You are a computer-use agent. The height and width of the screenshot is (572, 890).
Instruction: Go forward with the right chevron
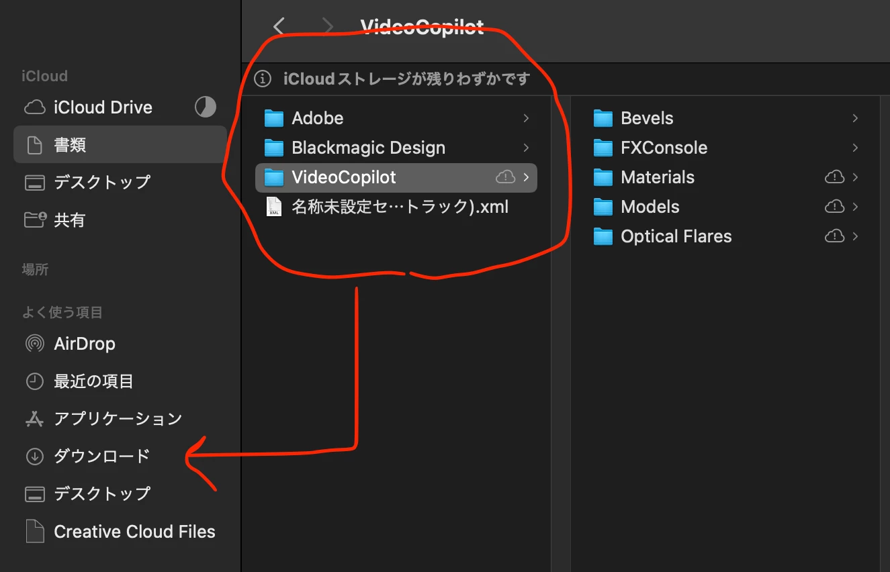point(328,26)
